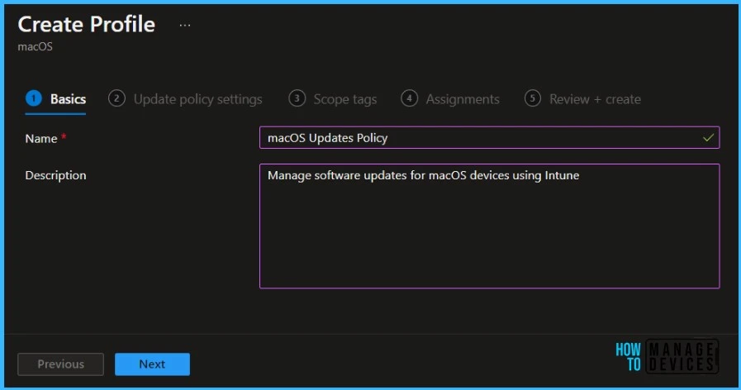Image resolution: width=741 pixels, height=390 pixels.
Task: Go to Update policy settings step
Action: coord(185,99)
